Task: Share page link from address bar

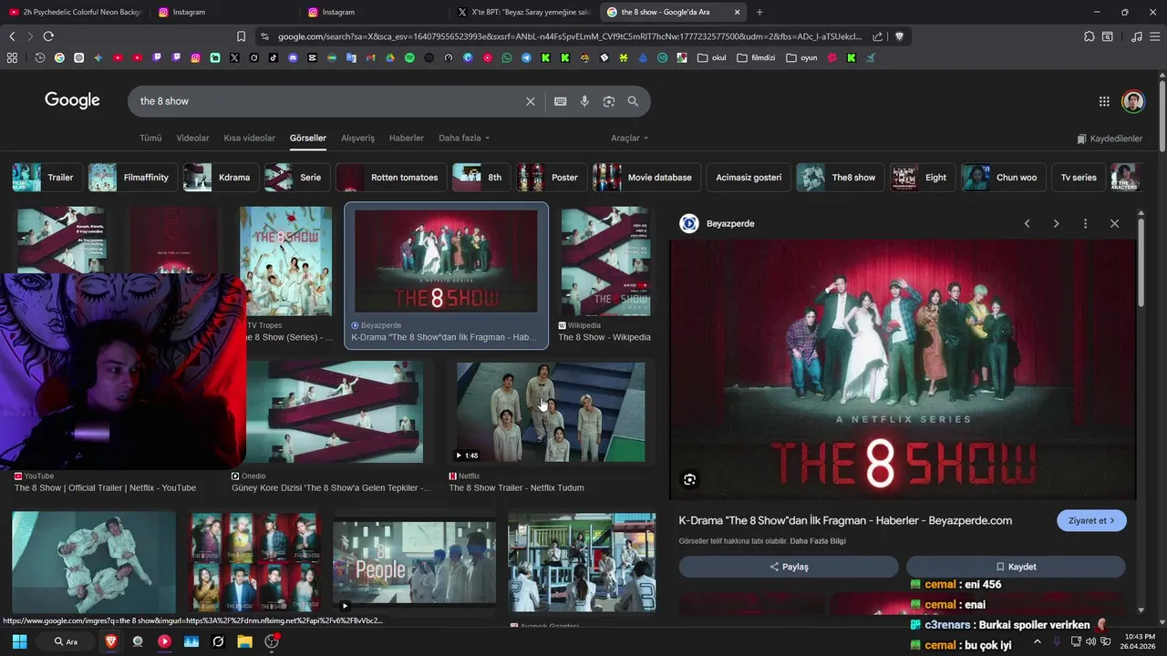Action: coord(877,36)
